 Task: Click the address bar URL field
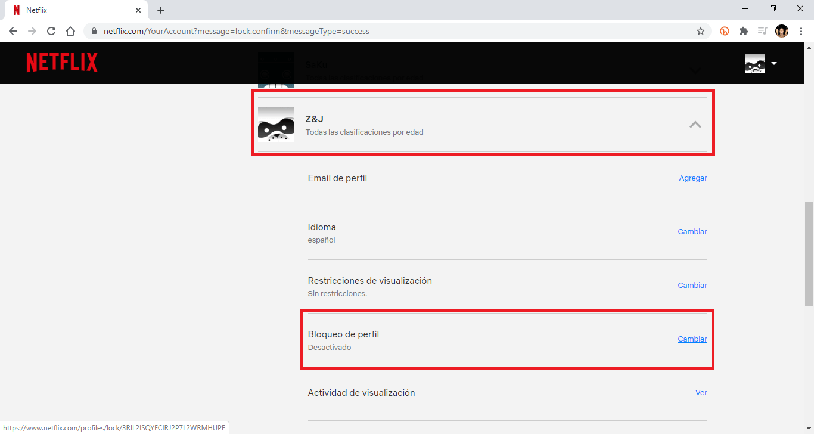coord(396,31)
